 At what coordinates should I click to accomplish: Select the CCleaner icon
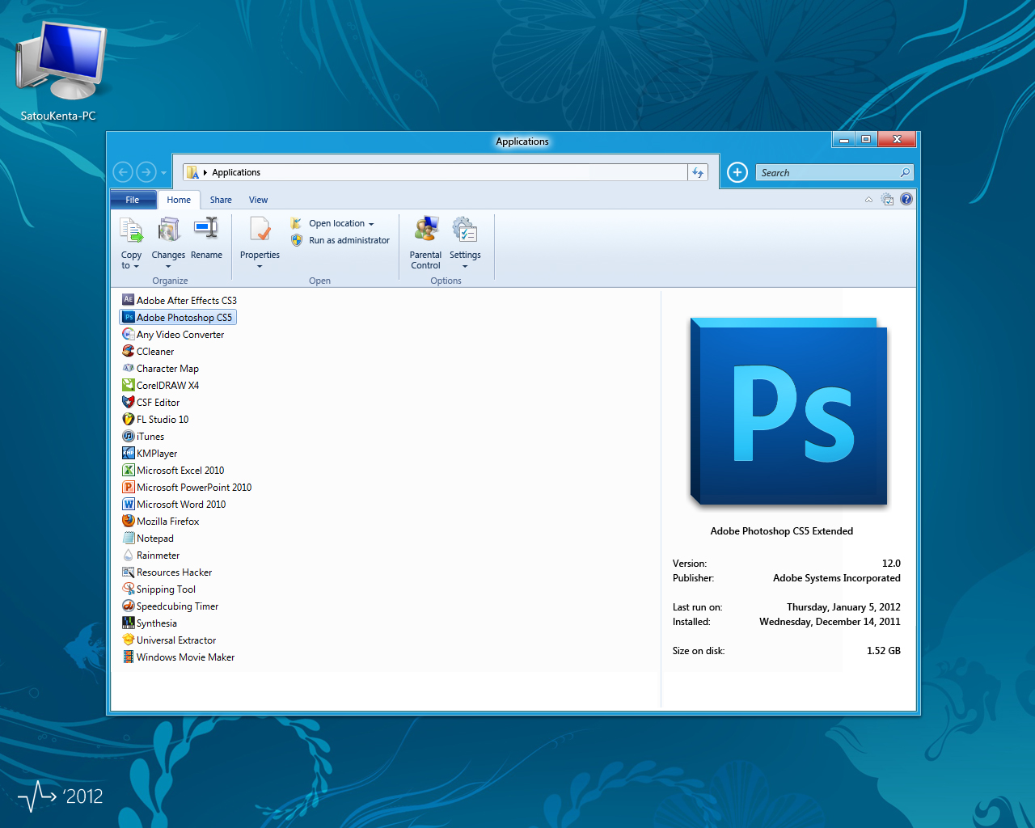[128, 351]
